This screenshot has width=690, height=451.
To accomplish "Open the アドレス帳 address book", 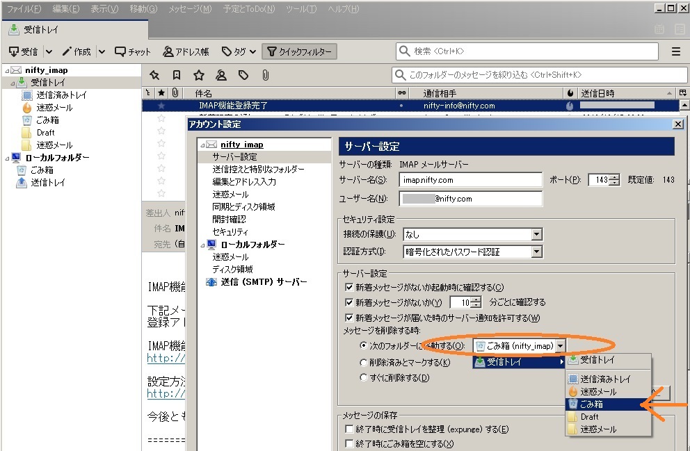I will (x=186, y=51).
